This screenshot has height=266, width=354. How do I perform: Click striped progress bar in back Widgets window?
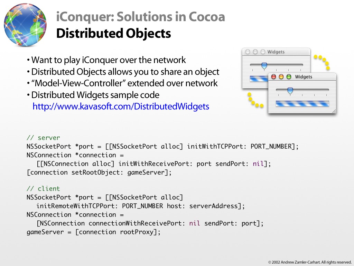pos(258,79)
